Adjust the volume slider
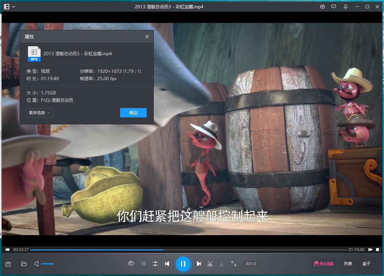 tap(50, 264)
